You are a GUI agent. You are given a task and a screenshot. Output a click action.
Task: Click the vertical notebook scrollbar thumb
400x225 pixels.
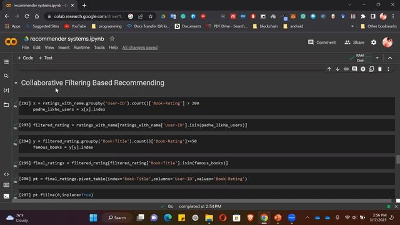(x=397, y=160)
